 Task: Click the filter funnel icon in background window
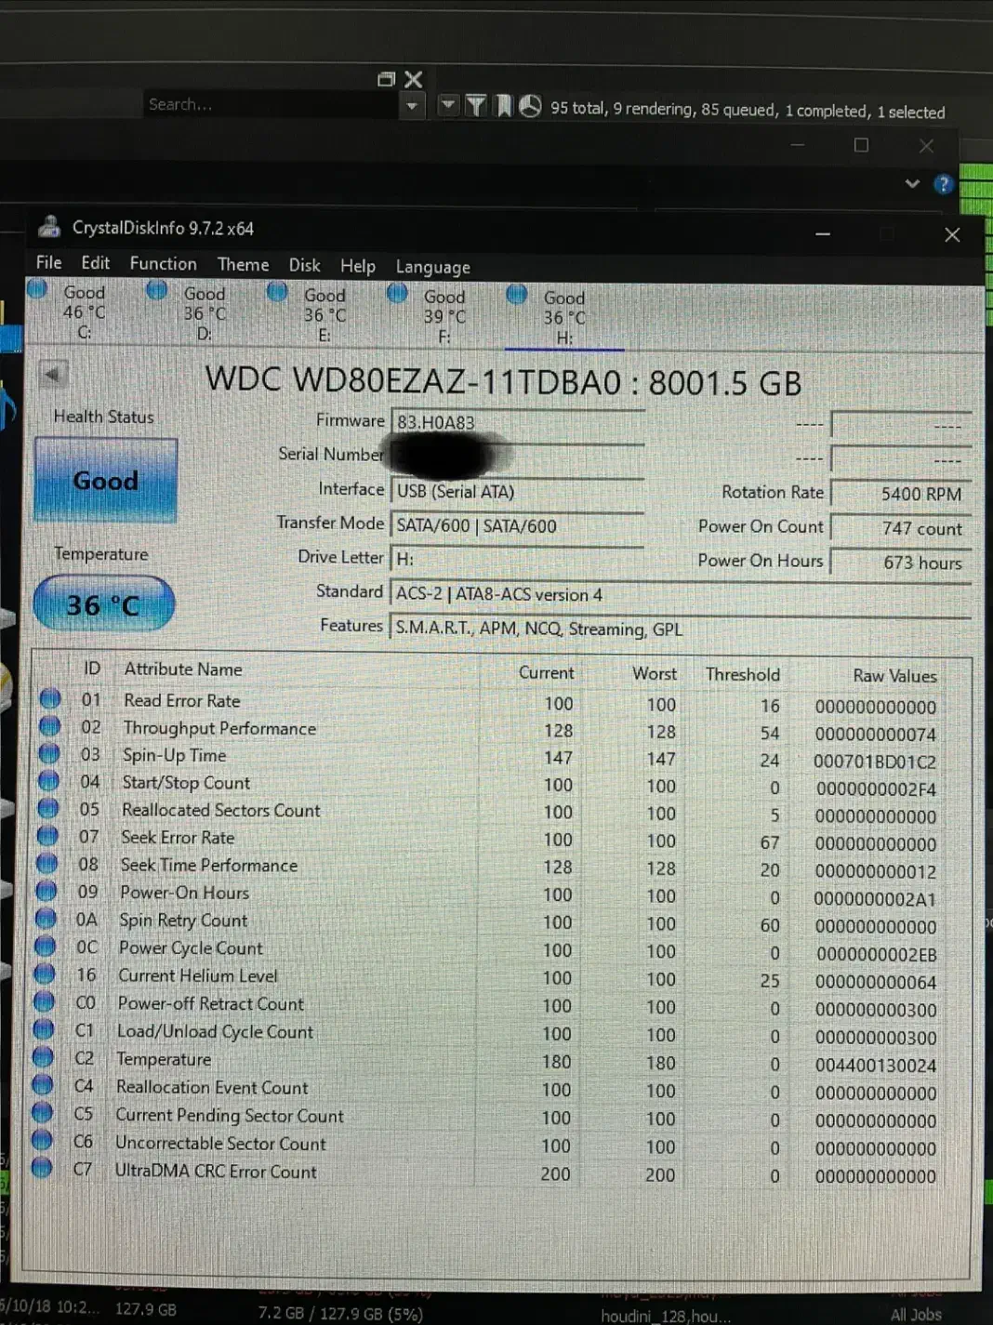click(476, 106)
